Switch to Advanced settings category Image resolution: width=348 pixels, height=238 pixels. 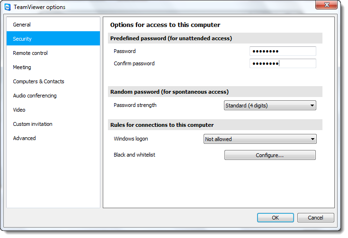click(x=53, y=138)
